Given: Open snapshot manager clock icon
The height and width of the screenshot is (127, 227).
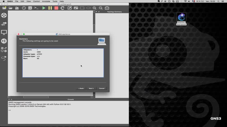Looking at the screenshot, I should 24,8.
